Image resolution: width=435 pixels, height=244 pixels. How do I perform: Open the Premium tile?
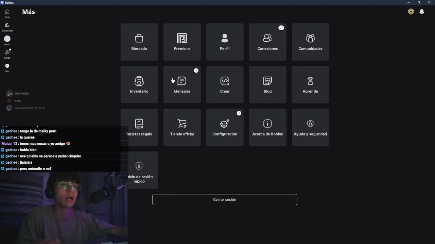(182, 42)
